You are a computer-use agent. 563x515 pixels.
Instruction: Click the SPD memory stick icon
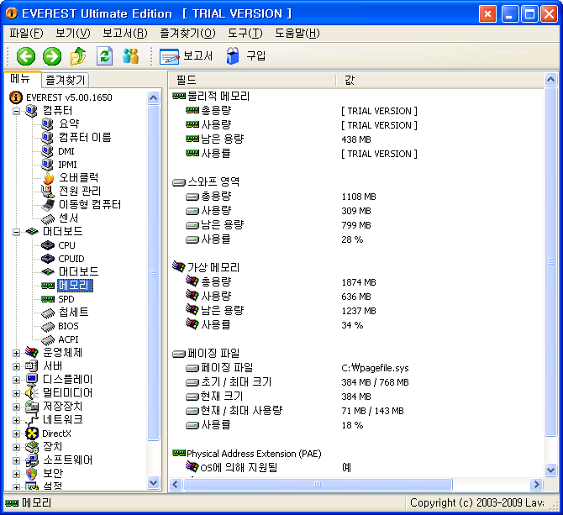pyautogui.click(x=48, y=299)
